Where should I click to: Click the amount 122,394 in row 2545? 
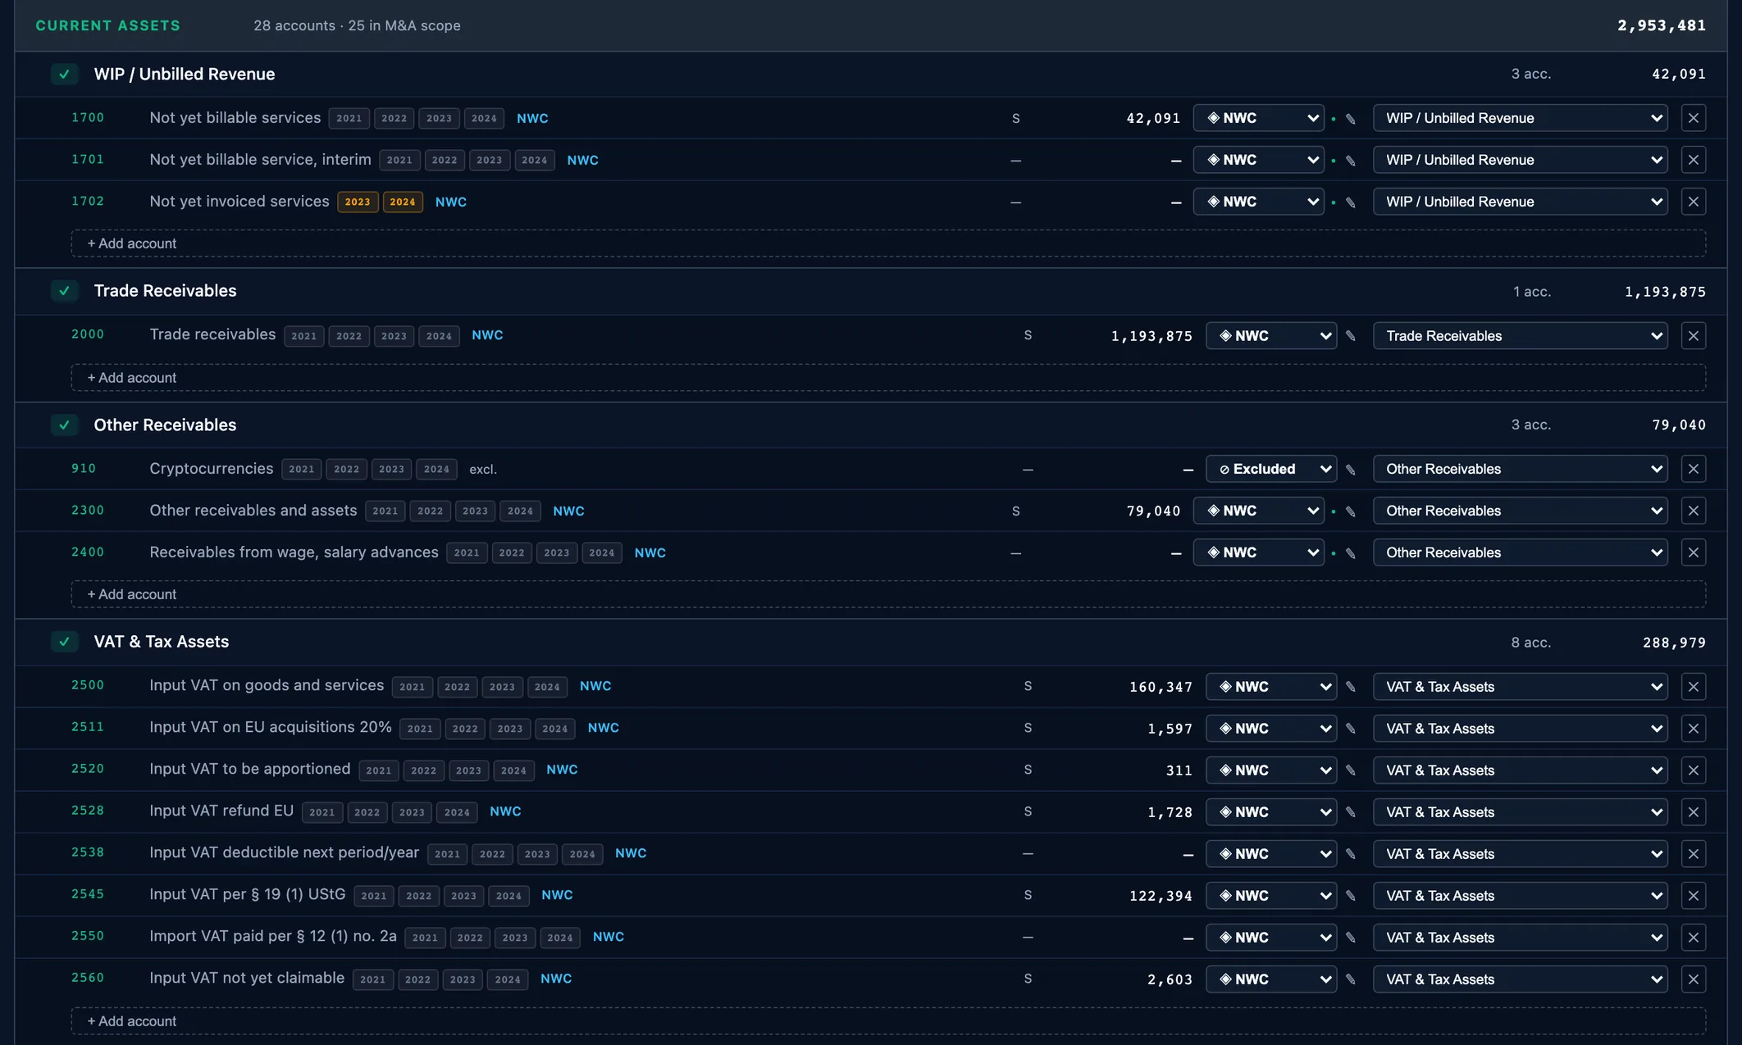pyautogui.click(x=1161, y=896)
